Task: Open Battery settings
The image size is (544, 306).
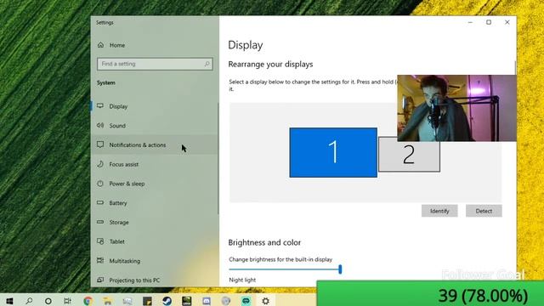Action: (x=155, y=203)
